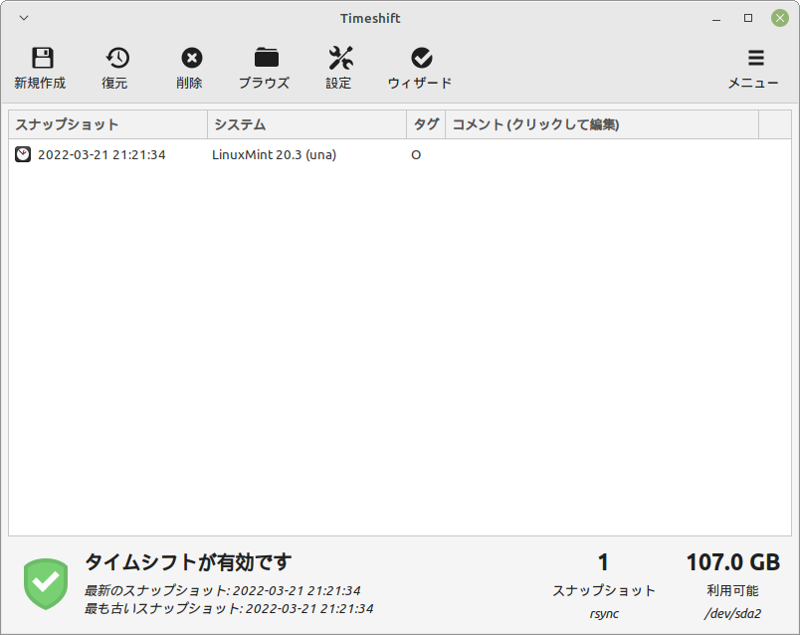Click the タグ column header
Screen dimensions: 800x635
tap(426, 124)
